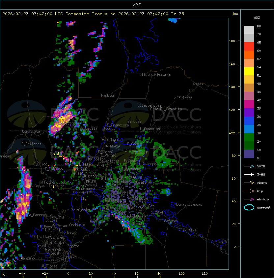The height and width of the screenshot is (278, 274).
Task: Click the 'S_Francisco' map label
Action: click(118, 125)
